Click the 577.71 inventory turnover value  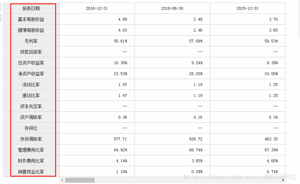click(x=120, y=139)
